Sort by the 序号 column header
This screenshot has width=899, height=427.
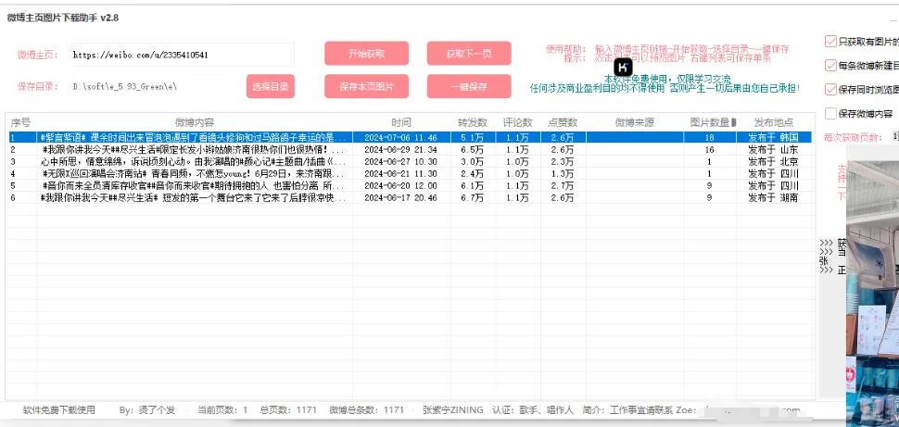pos(21,122)
